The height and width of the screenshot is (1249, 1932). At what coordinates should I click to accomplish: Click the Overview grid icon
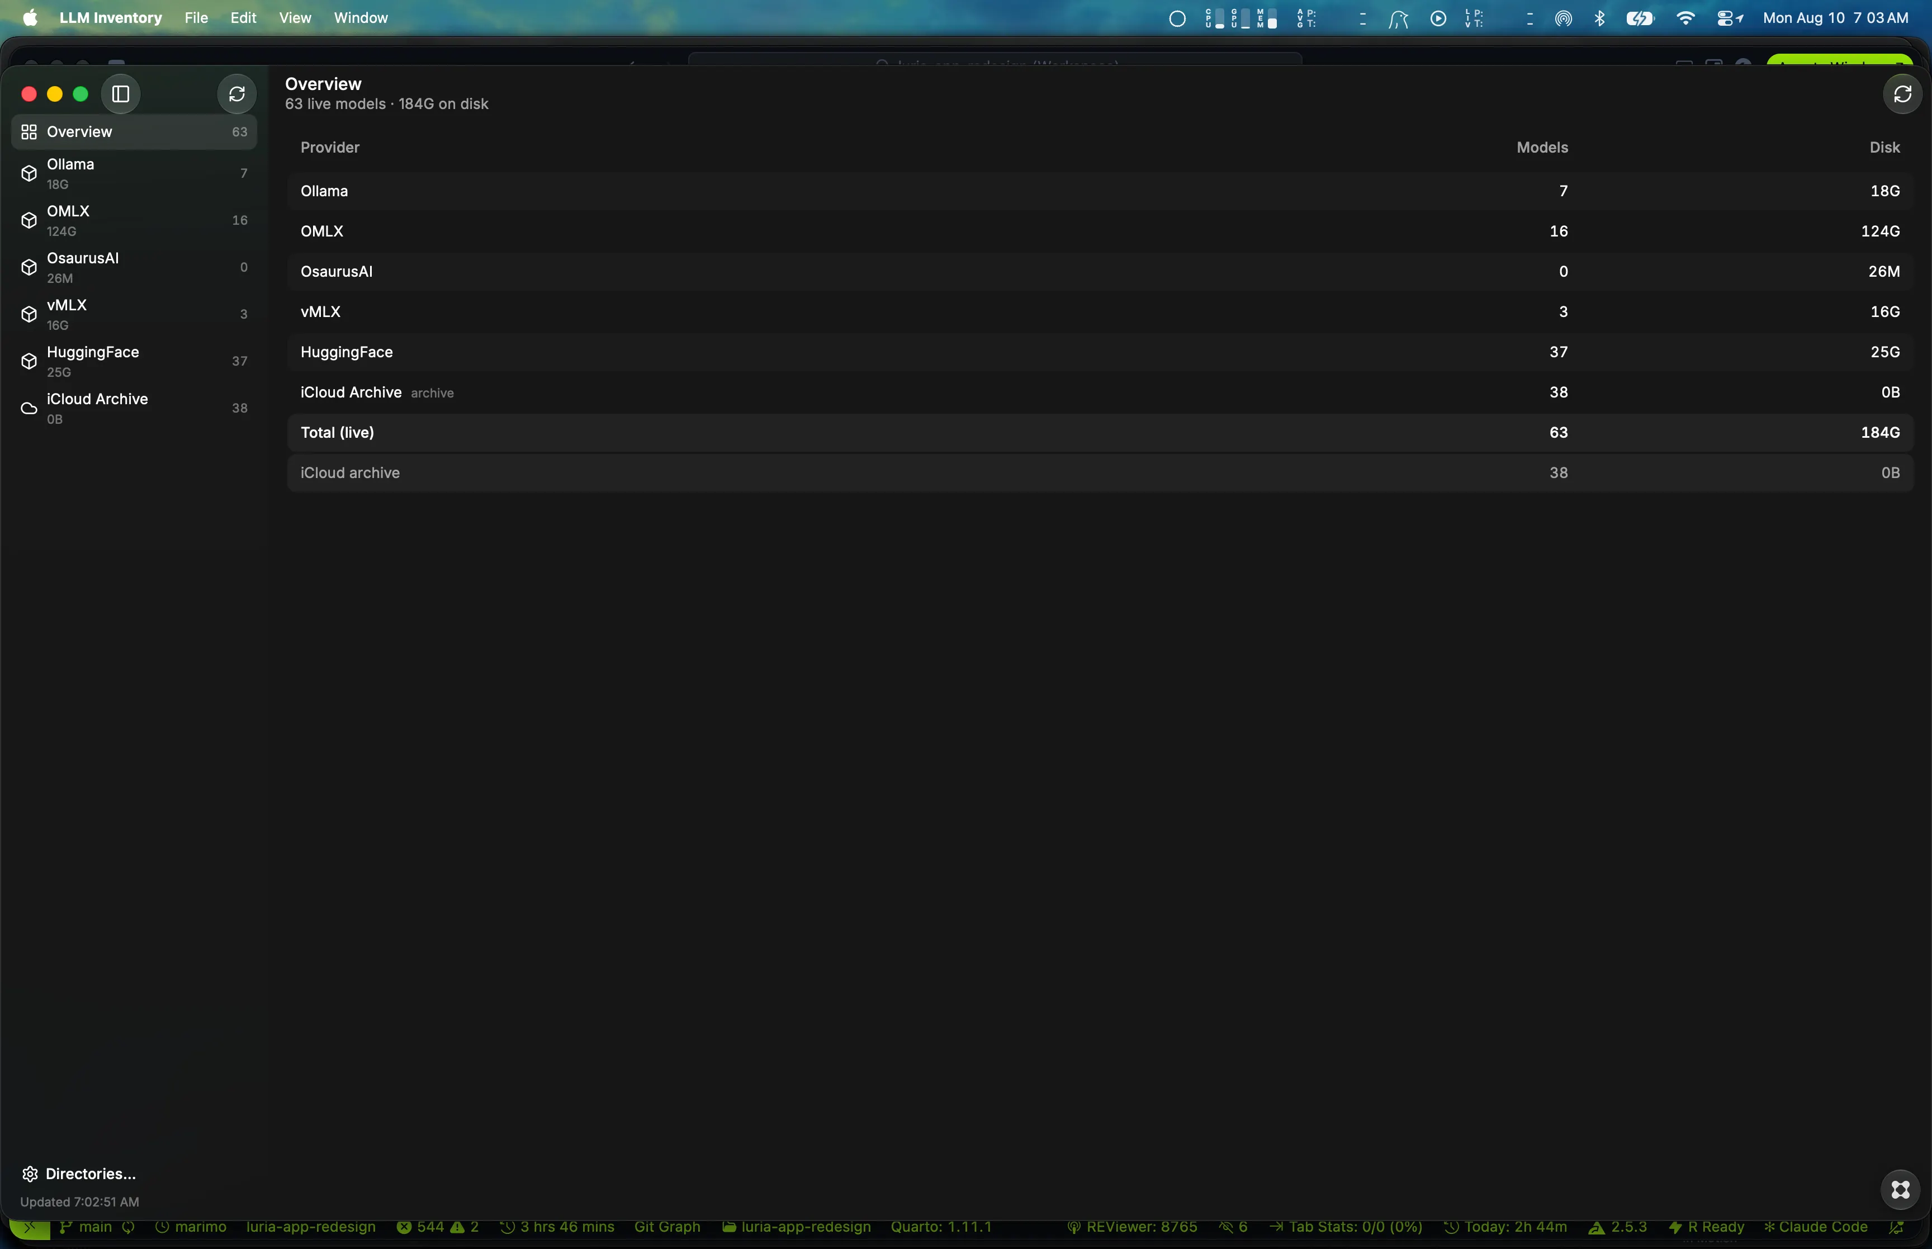tap(29, 131)
